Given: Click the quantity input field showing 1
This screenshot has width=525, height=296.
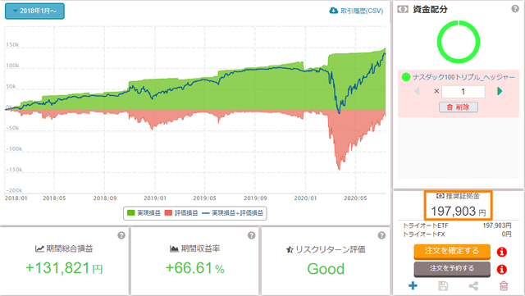Looking at the screenshot, I should [x=463, y=91].
